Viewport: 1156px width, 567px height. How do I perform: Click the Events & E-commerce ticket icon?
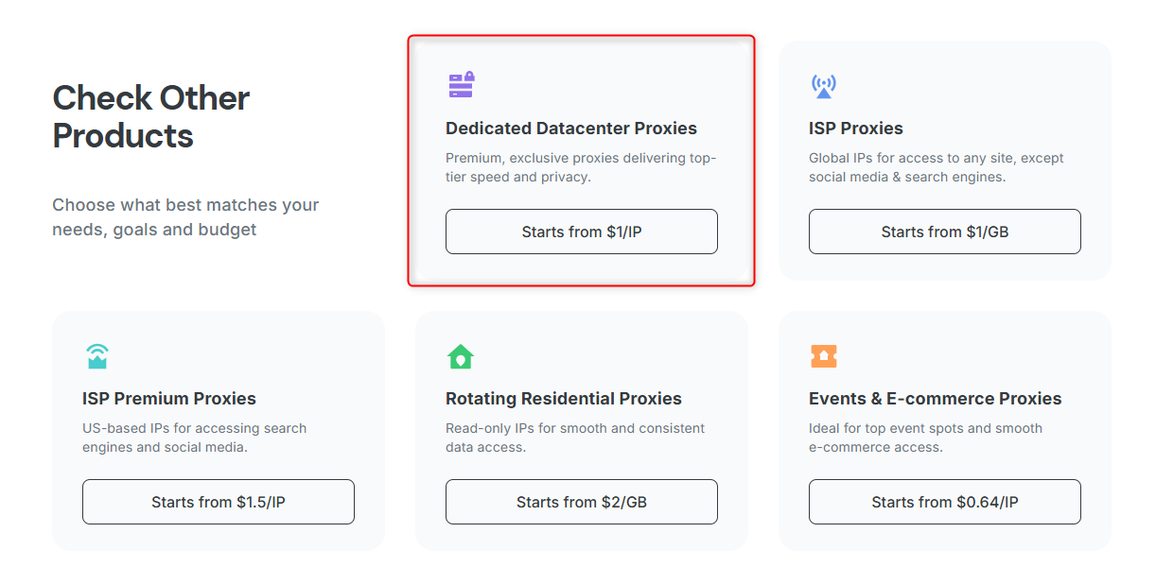[824, 356]
